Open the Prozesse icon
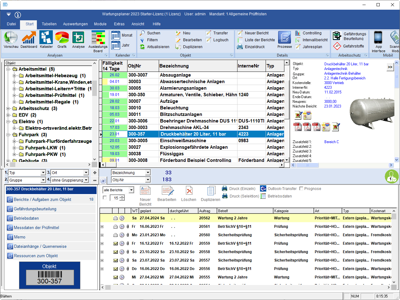Image resolution: width=400 pixels, height=300 pixels. click(x=284, y=38)
